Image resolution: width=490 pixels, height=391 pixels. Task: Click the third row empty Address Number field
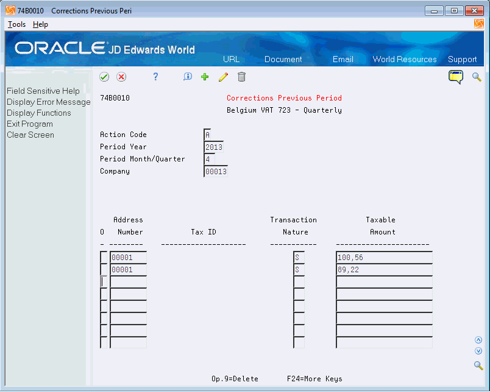[x=129, y=282]
